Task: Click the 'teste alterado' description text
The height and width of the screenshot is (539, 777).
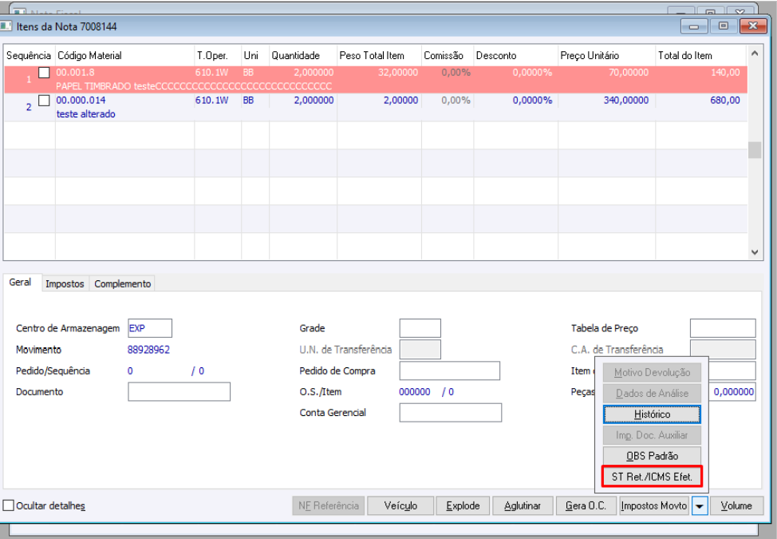Action: click(x=85, y=114)
